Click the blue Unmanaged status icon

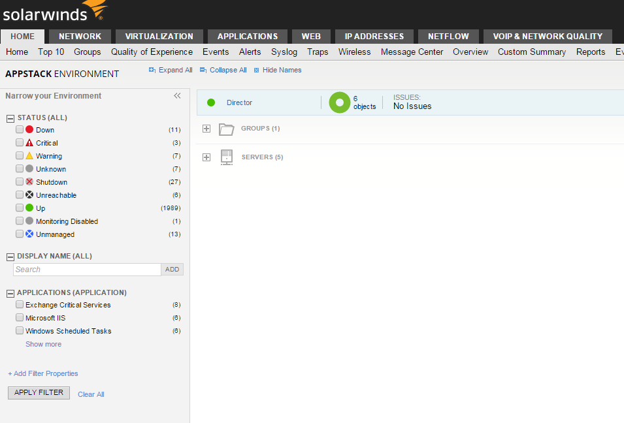[x=29, y=234]
